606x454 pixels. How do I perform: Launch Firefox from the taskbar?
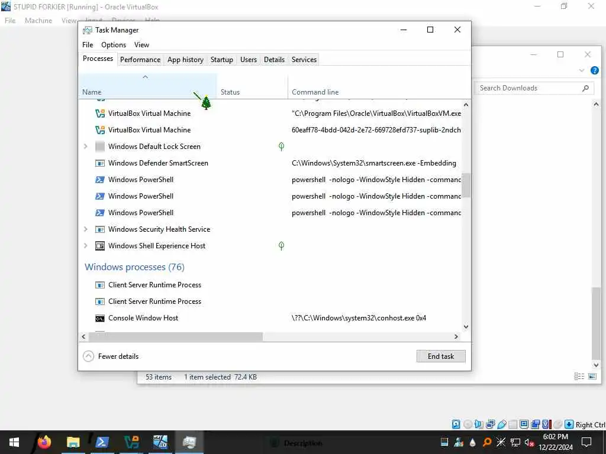click(x=44, y=442)
